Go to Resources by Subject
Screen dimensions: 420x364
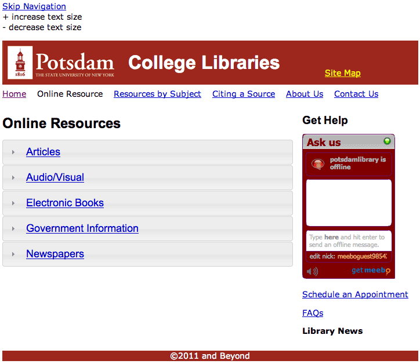coord(157,94)
